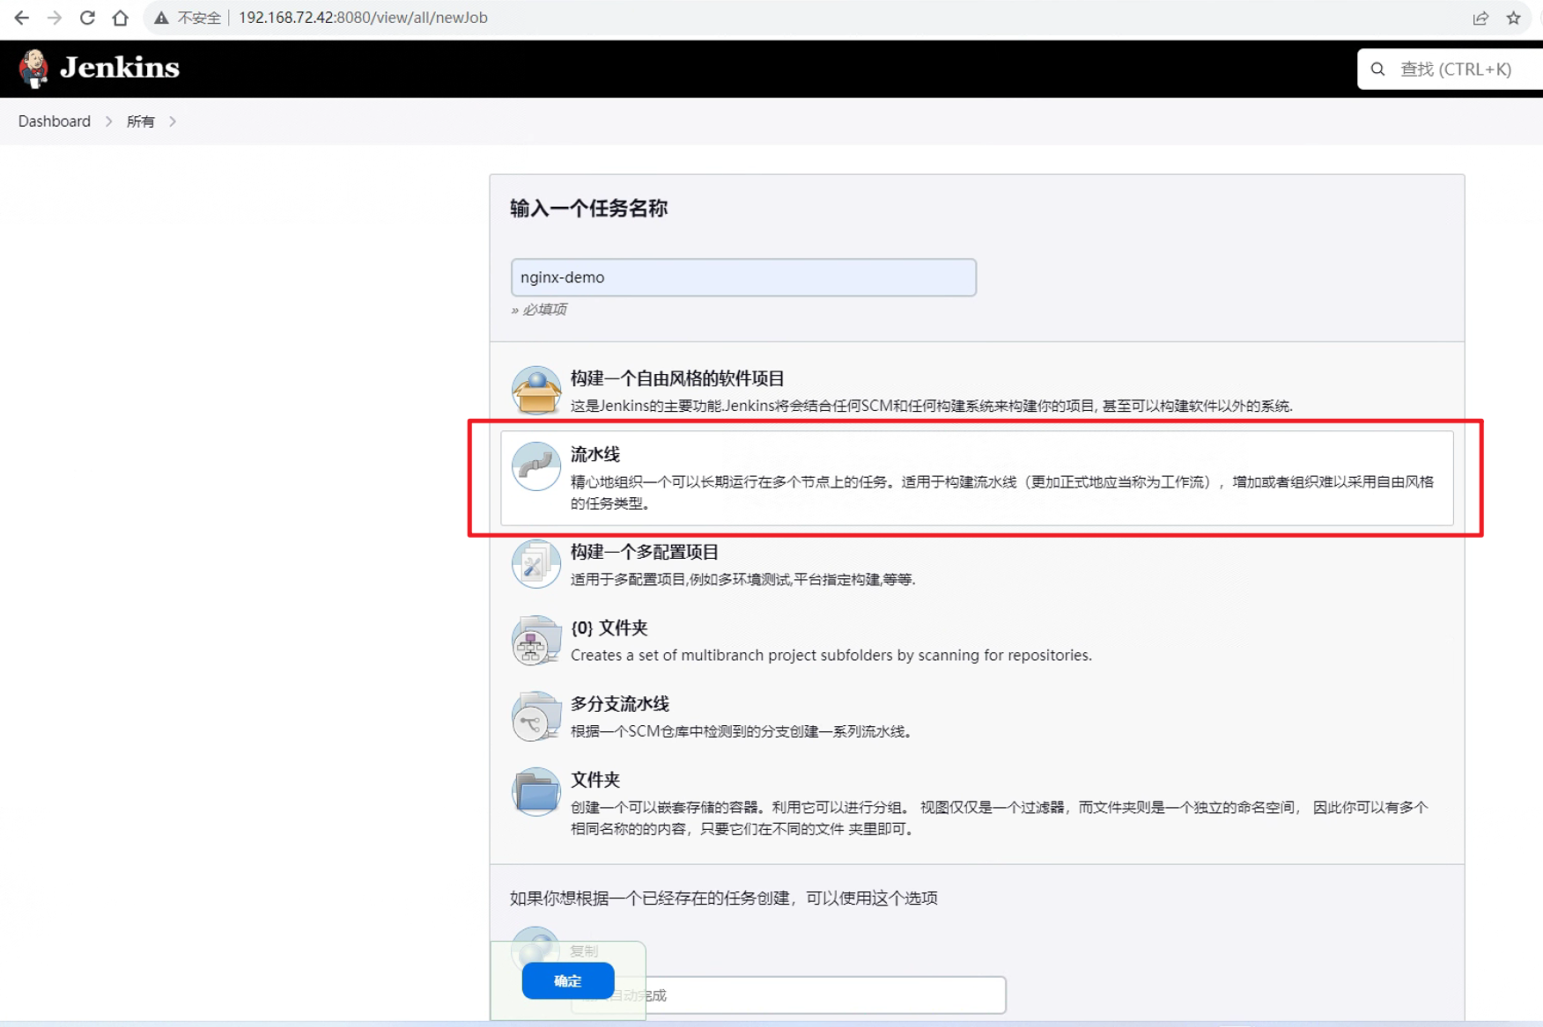Select the blue folder icon

click(x=536, y=792)
